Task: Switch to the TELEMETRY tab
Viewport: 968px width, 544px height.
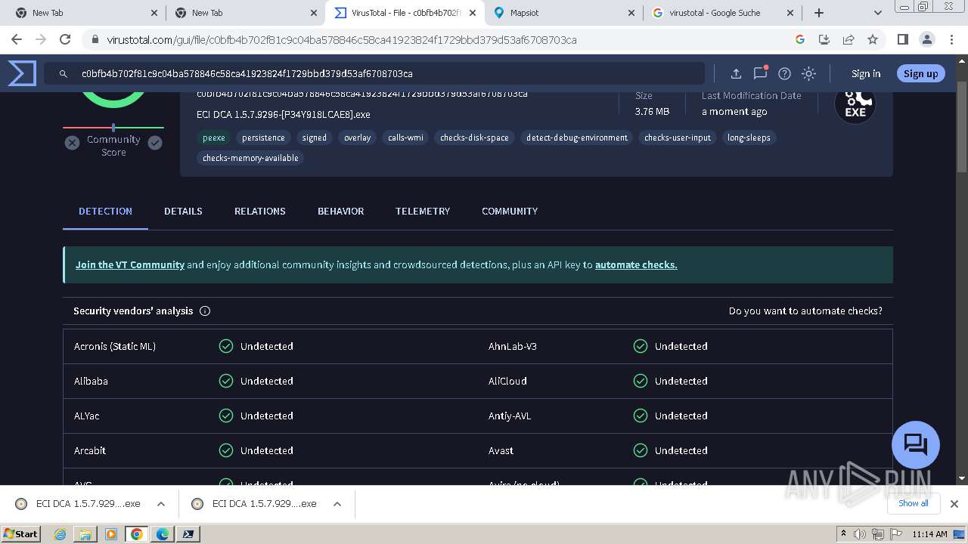Action: 422,211
